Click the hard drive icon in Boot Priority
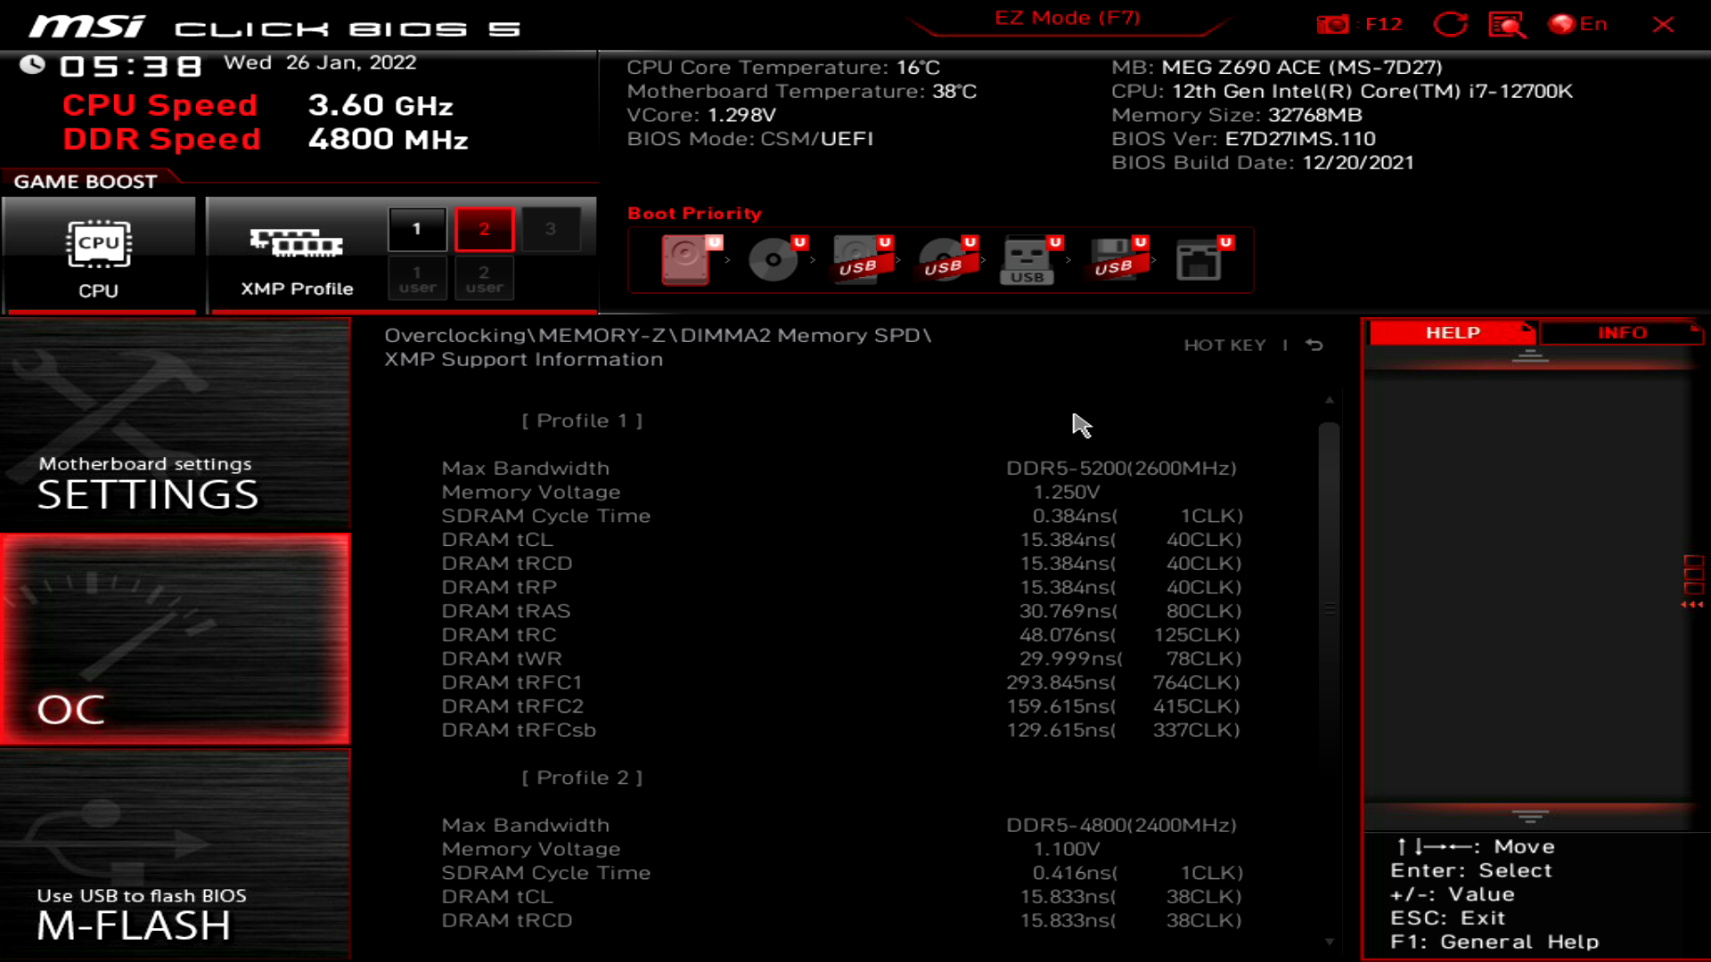Image resolution: width=1711 pixels, height=962 pixels. (686, 259)
